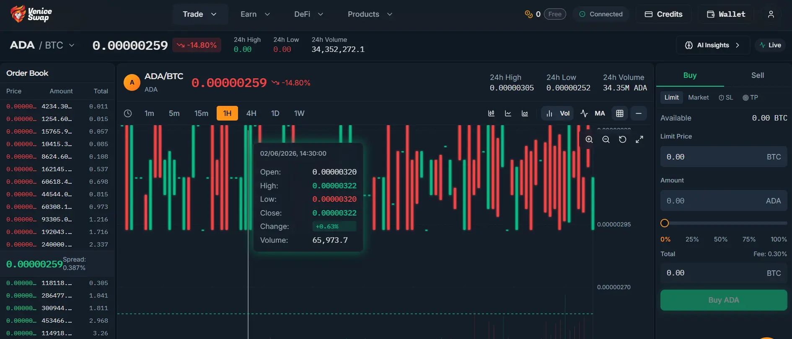Select the bid row with total 0.305

click(x=57, y=283)
